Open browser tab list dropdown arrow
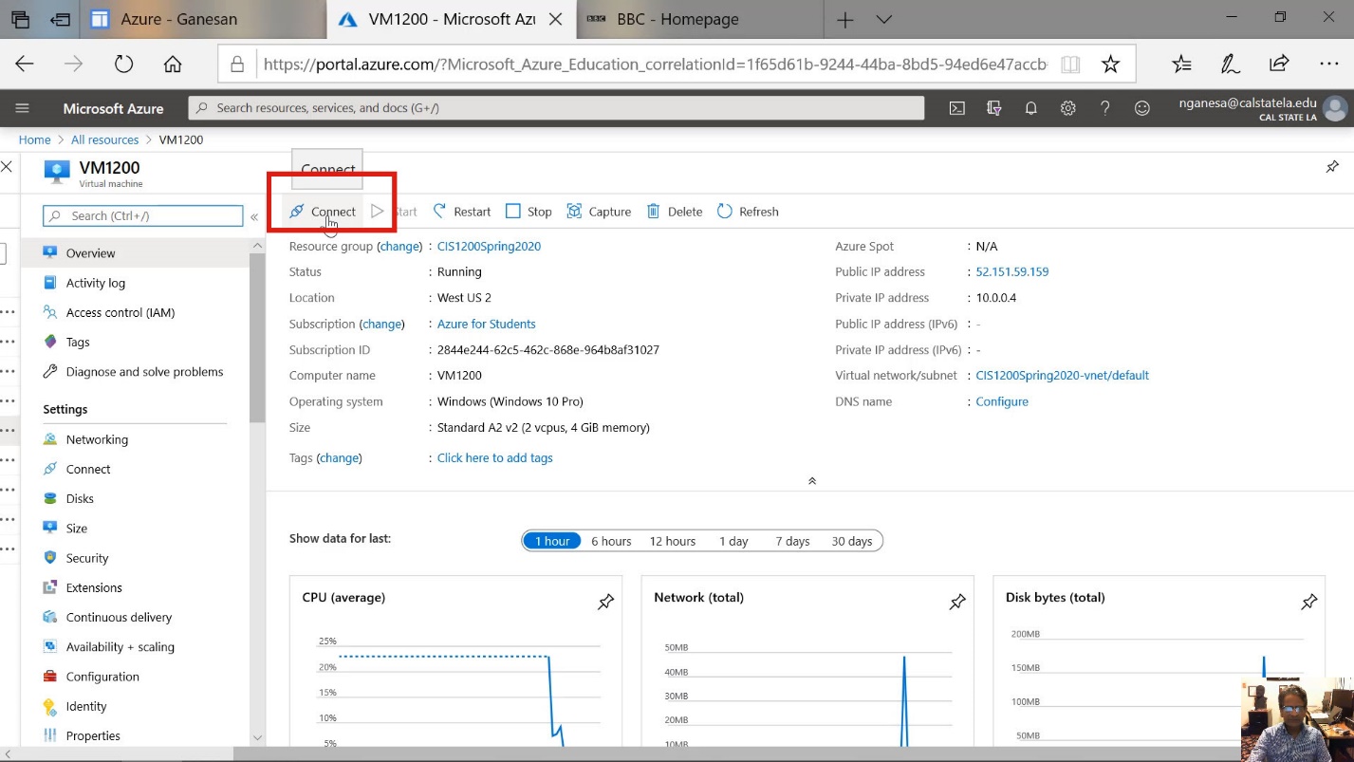Screen dimensions: 1354x762 click(x=883, y=19)
